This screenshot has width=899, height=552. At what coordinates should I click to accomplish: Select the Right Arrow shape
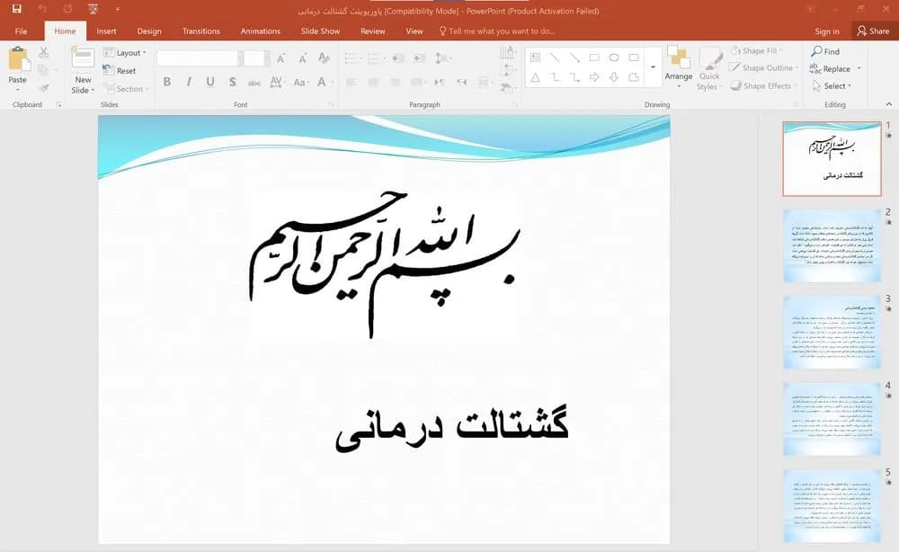[x=594, y=77]
